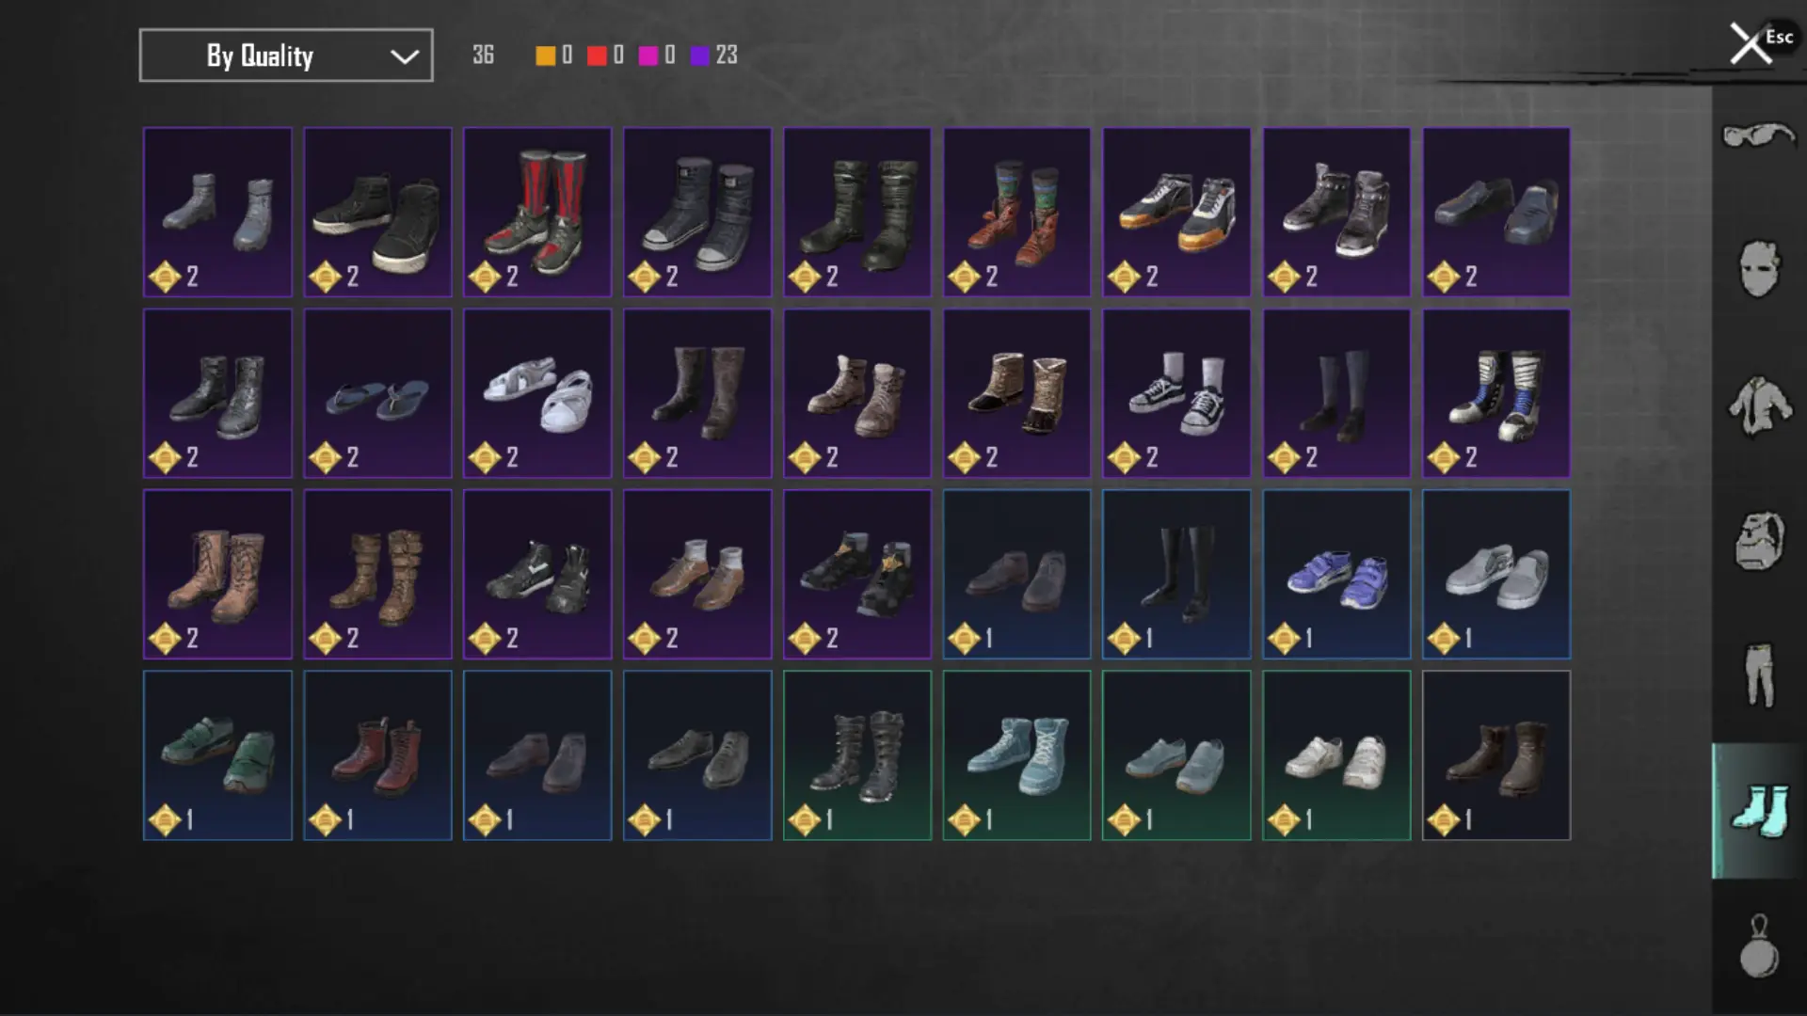Filter by the red quality swatch

pos(597,56)
